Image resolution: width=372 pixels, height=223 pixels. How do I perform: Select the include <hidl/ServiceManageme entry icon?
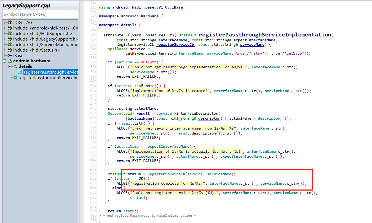tap(10, 44)
